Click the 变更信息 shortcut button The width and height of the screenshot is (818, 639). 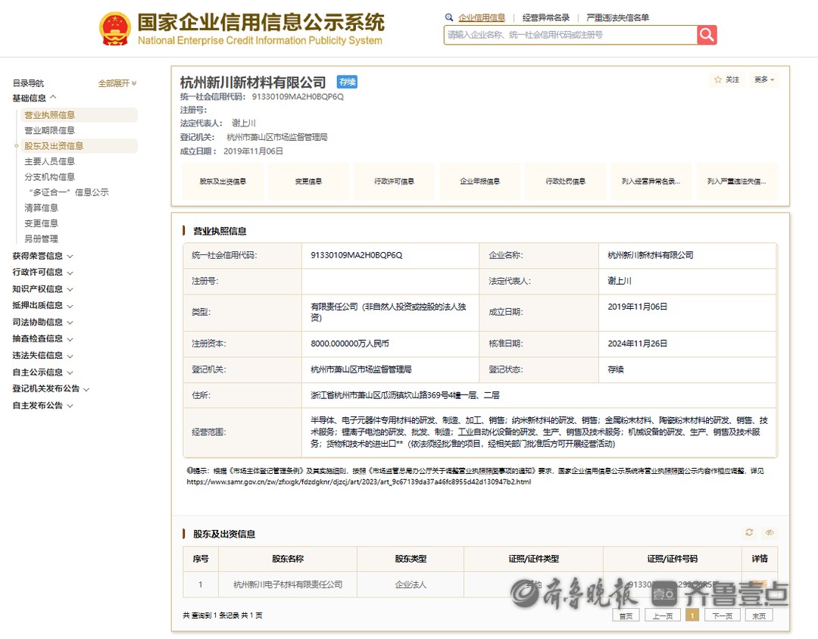[x=308, y=182]
